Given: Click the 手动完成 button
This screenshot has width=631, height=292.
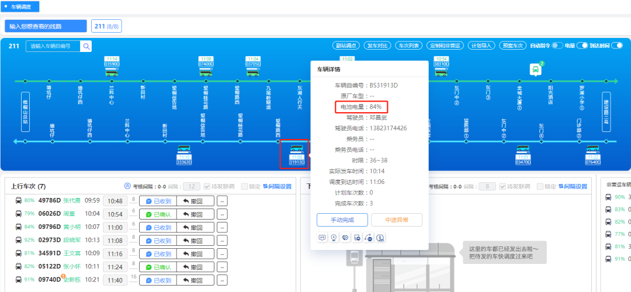Looking at the screenshot, I should click(342, 220).
